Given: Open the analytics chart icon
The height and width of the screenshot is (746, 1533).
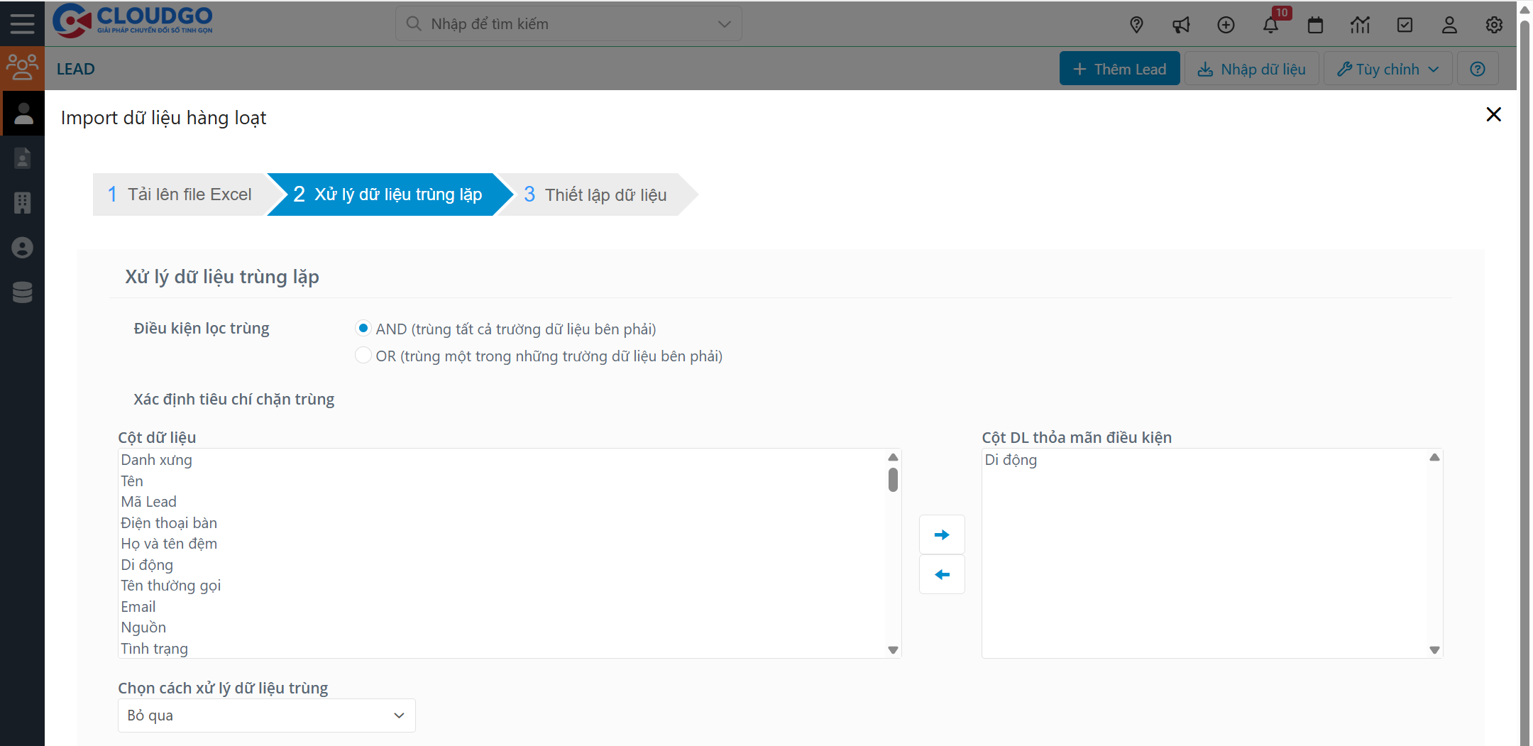Looking at the screenshot, I should point(1361,24).
